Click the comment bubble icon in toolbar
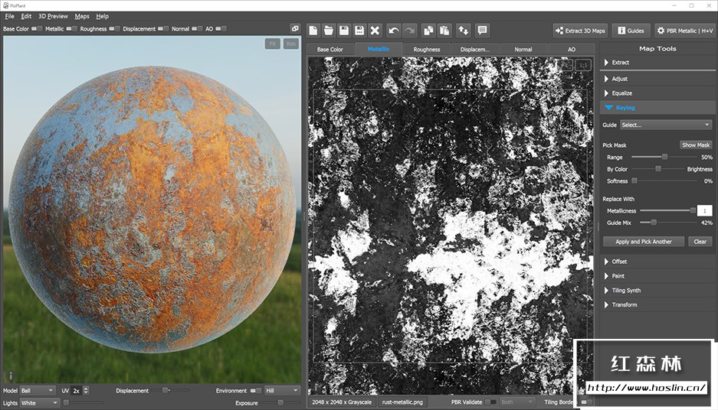This screenshot has width=718, height=410. 482,31
